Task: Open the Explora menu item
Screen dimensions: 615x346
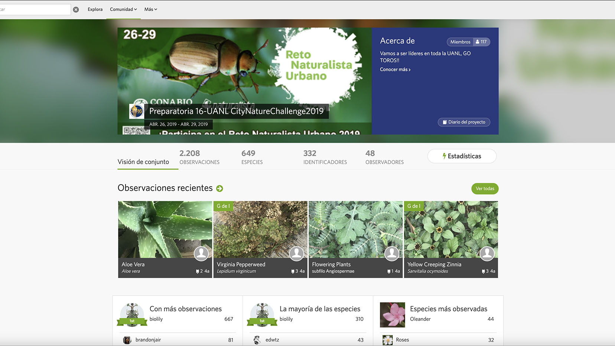Action: tap(95, 9)
